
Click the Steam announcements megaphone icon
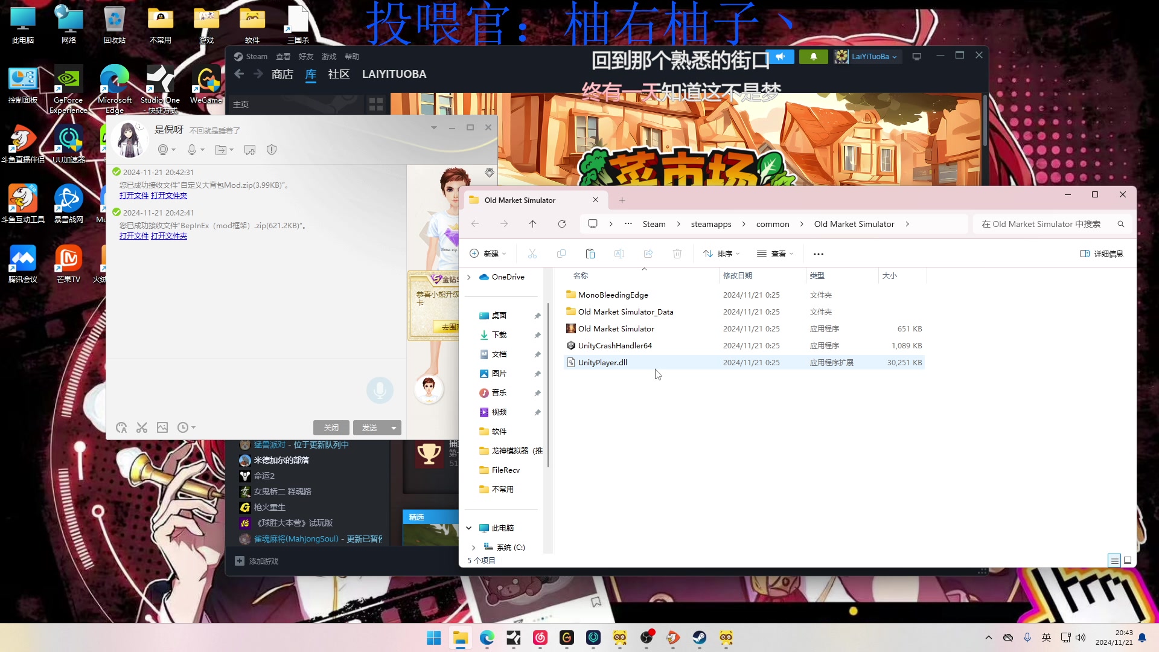(x=780, y=57)
